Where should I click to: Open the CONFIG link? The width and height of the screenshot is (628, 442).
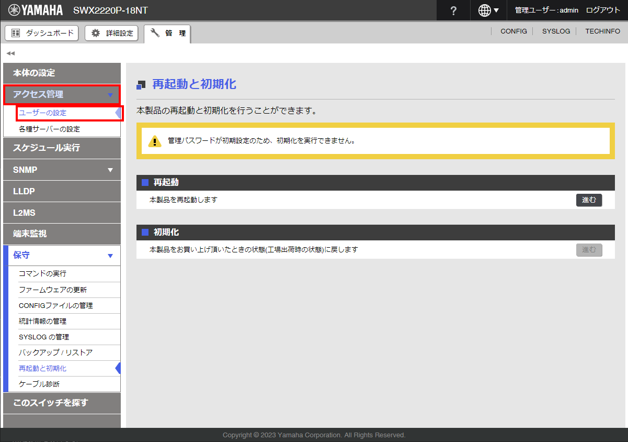point(513,31)
